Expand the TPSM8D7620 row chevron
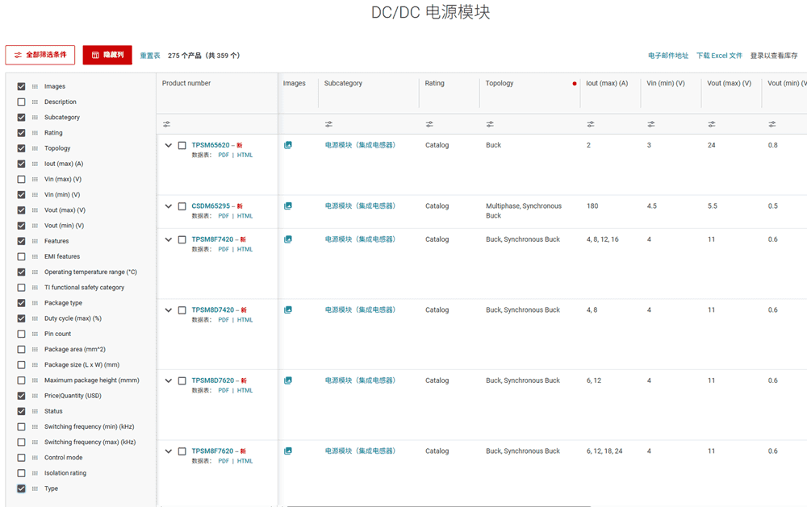 [169, 380]
